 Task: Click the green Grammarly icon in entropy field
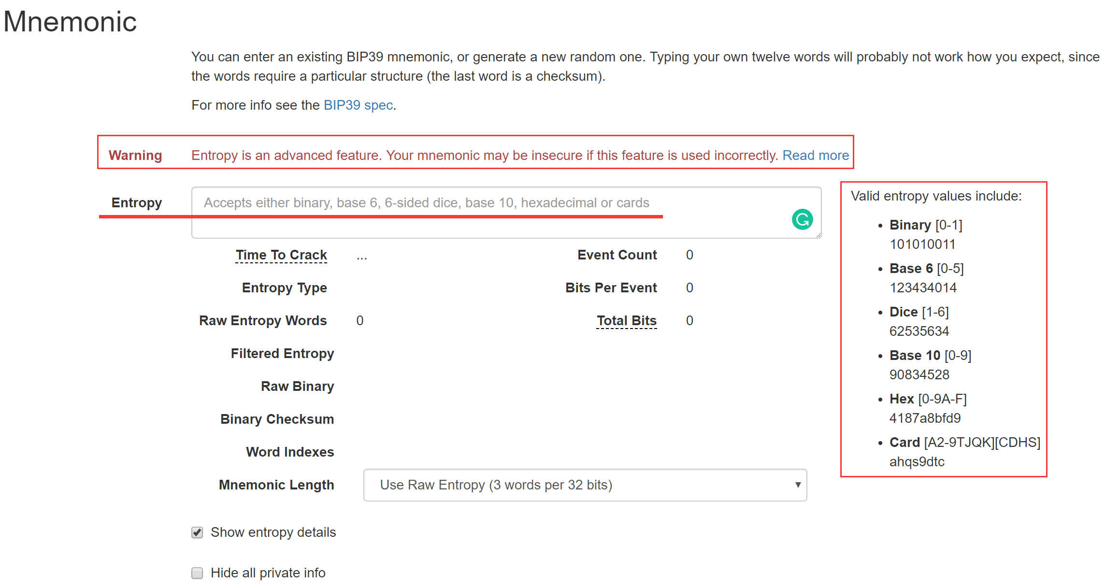(x=802, y=219)
